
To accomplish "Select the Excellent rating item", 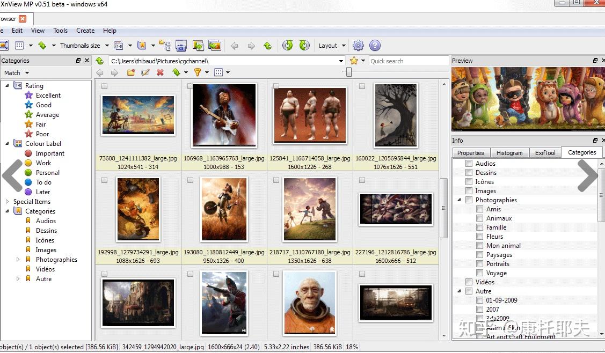I will click(48, 95).
